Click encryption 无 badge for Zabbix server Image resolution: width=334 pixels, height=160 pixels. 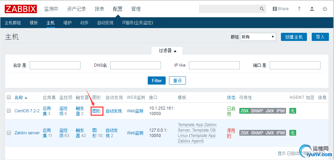[x=293, y=133]
